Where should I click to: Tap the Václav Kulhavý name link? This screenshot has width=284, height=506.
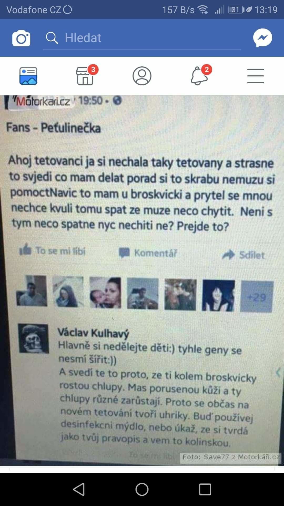93,333
